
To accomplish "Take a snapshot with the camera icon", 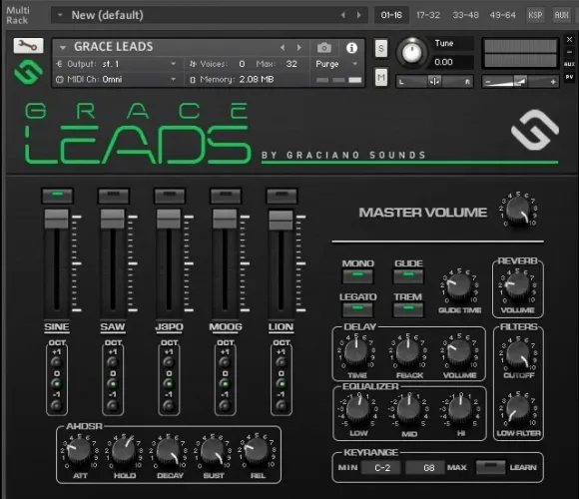I will coord(324,48).
